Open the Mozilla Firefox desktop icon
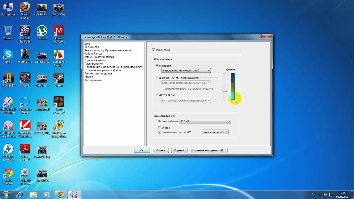This screenshot has width=354, height=199. pos(25,11)
